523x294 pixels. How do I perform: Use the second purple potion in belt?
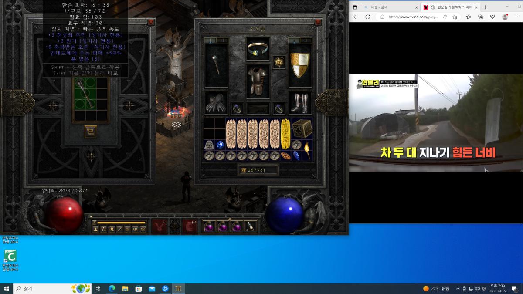click(223, 226)
